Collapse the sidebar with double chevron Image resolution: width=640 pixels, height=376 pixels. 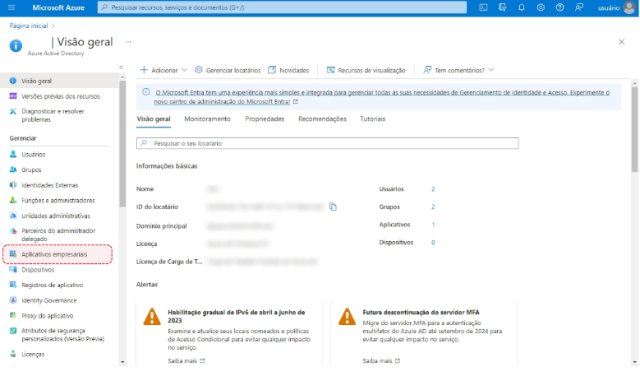pos(122,67)
